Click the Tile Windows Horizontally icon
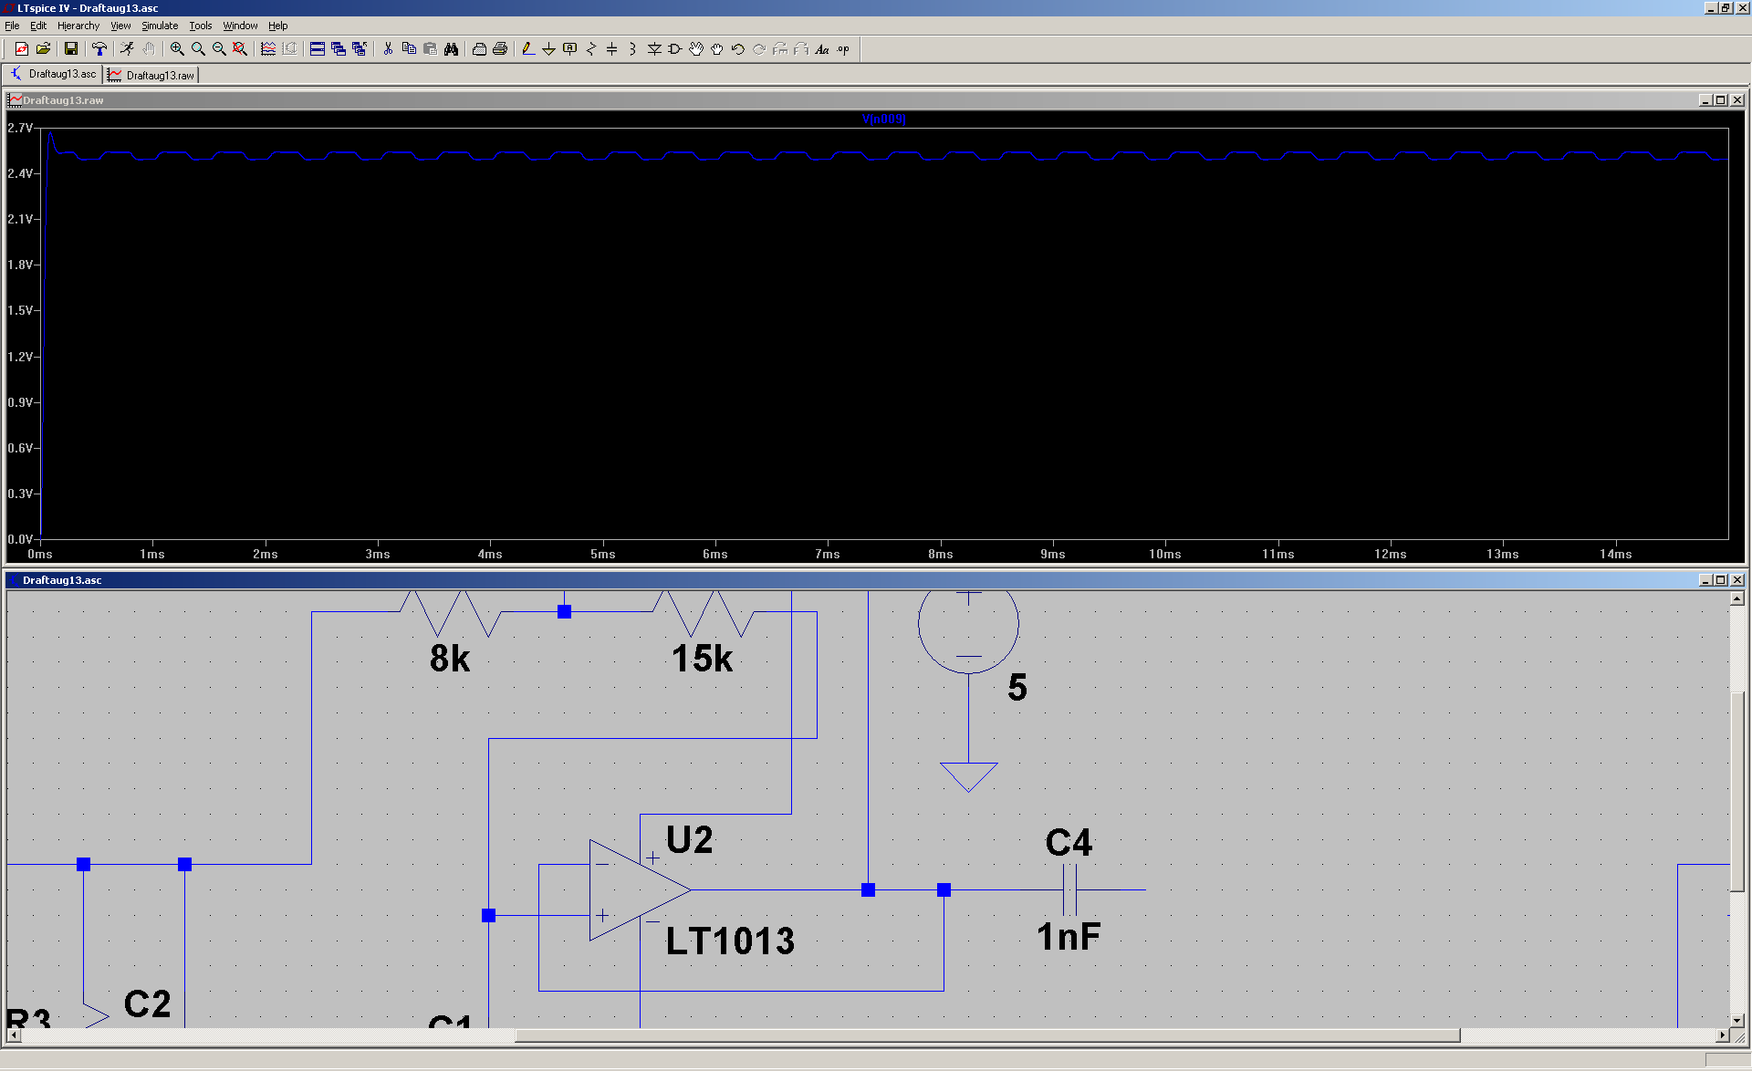Viewport: 1752px width, 1071px height. pos(317,49)
